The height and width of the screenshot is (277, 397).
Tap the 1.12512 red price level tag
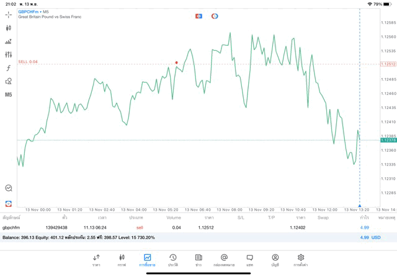click(x=388, y=64)
